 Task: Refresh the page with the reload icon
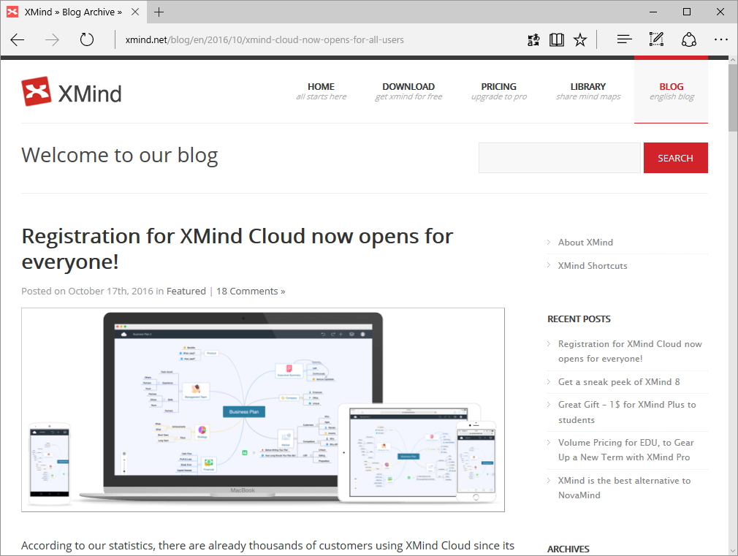point(87,39)
